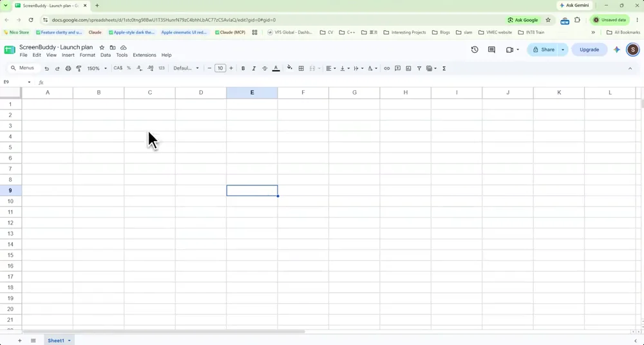Open the View menu

click(52, 55)
